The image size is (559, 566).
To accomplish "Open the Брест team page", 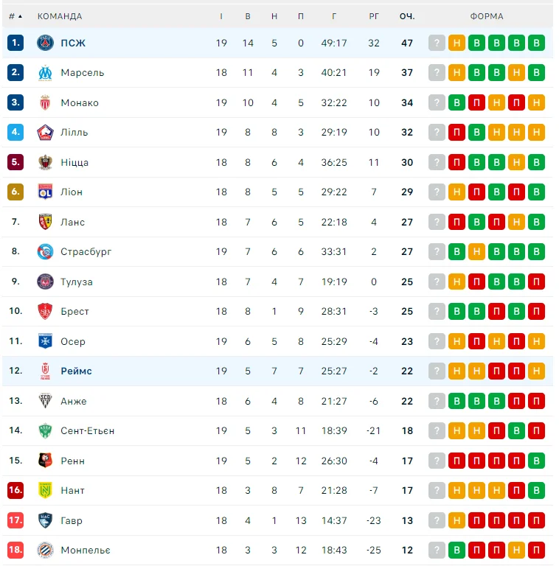I will pos(75,311).
